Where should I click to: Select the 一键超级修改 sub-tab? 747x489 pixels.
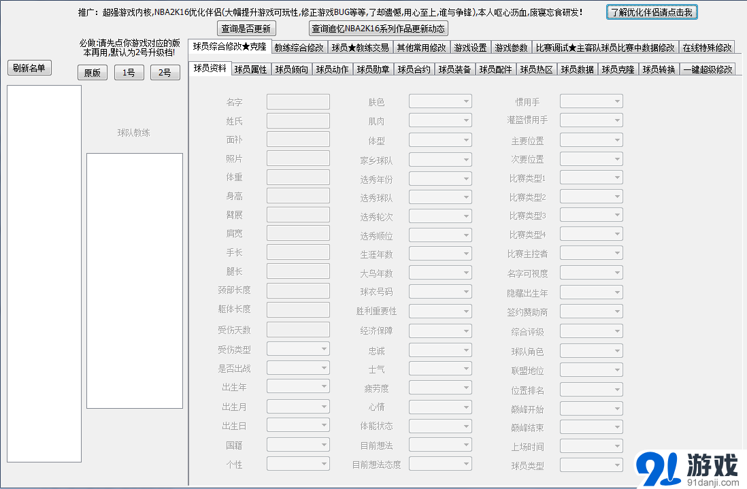tap(708, 69)
